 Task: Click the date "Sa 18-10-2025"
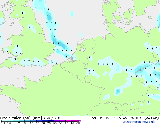pyautogui.click(x=106, y=118)
